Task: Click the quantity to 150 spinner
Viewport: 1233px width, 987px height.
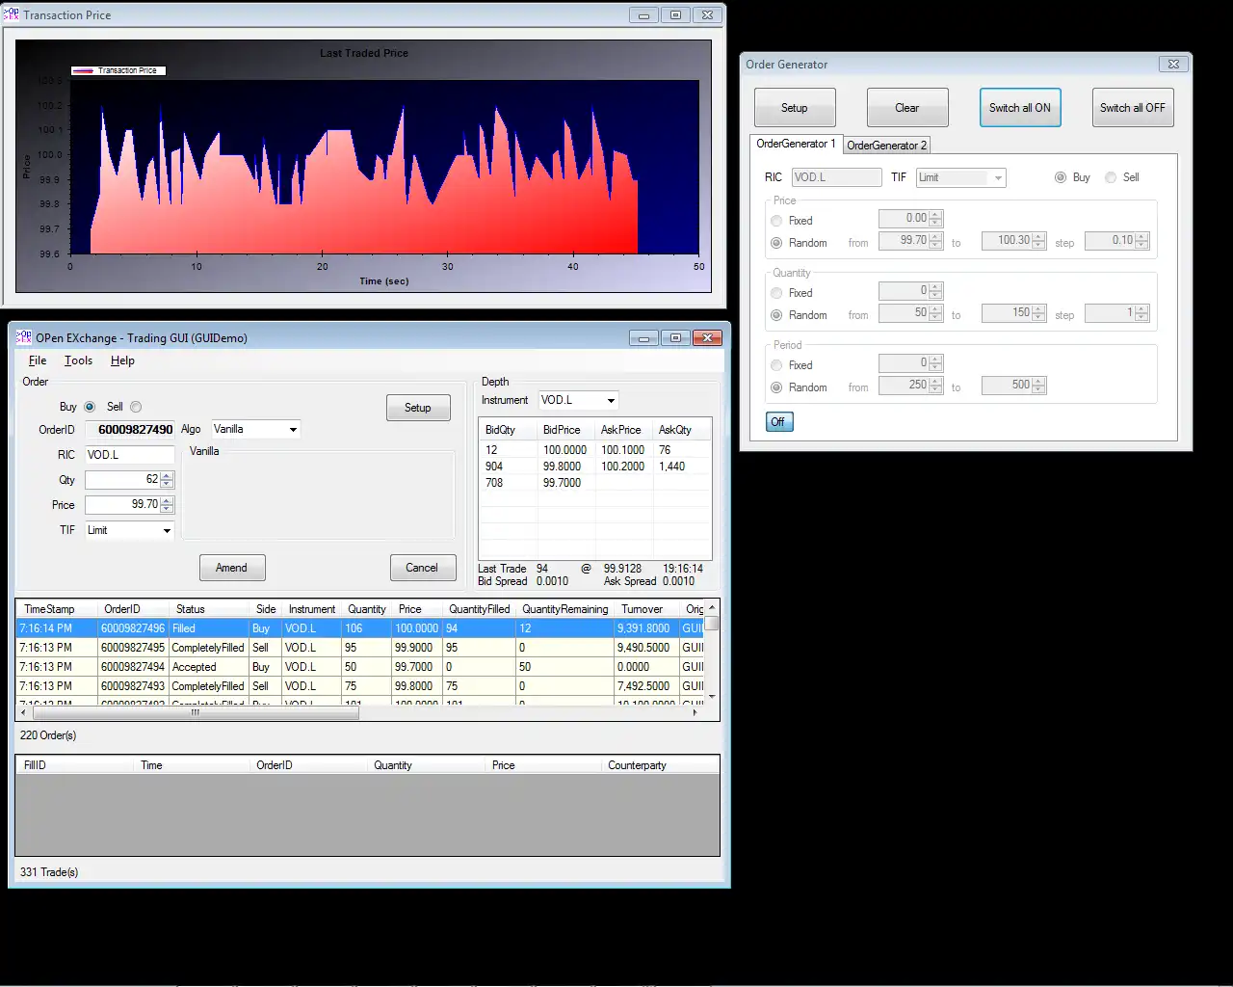Action: pyautogui.click(x=1039, y=313)
